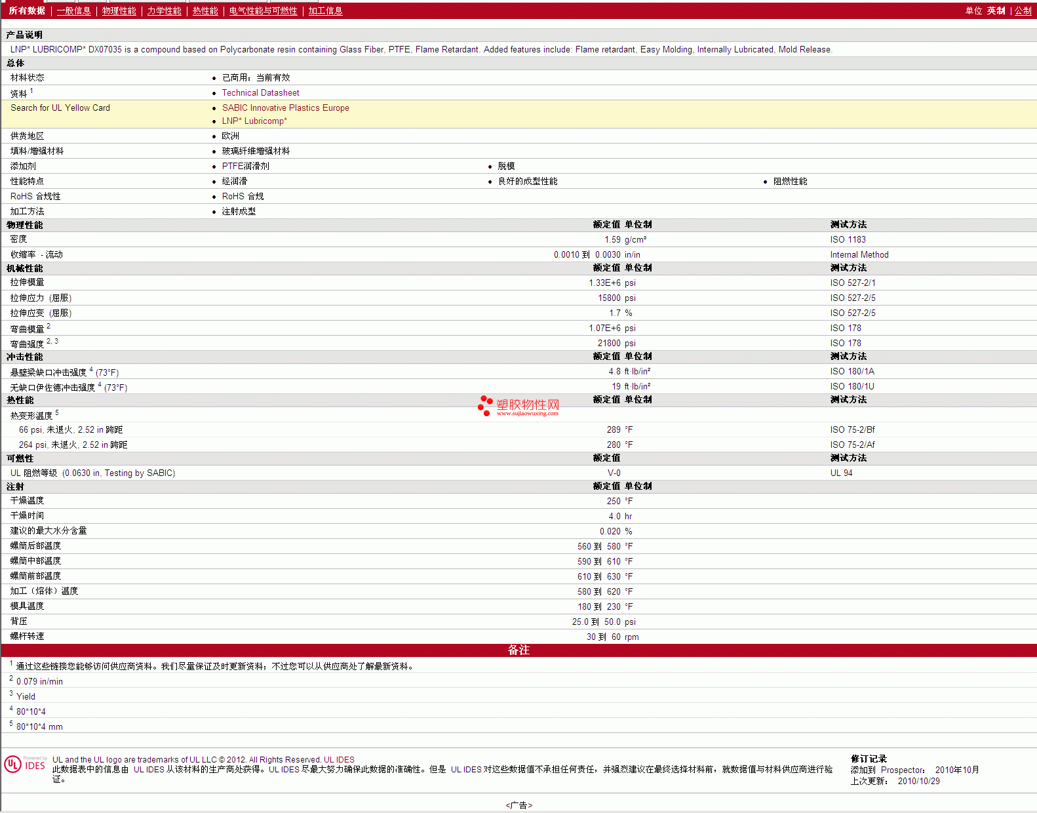Screen dimensions: 1037x813
Task: Click the 欧洲 availability value
Action: tap(230, 136)
